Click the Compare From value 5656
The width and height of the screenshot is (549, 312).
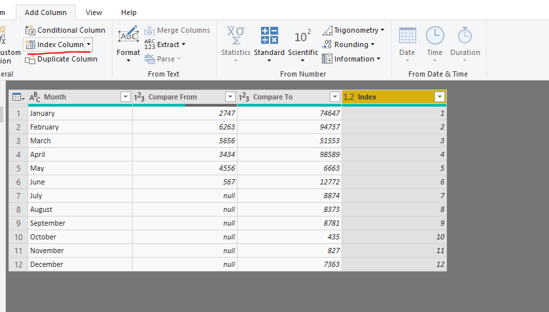click(x=185, y=141)
